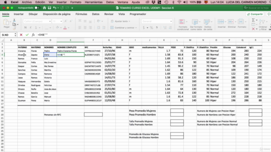Toggle bold N formatting
Viewport: 271px width, 152px height.
coord(25,27)
